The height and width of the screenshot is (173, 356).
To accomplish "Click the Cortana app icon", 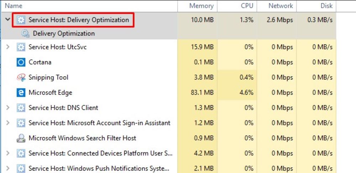I will [x=21, y=62].
